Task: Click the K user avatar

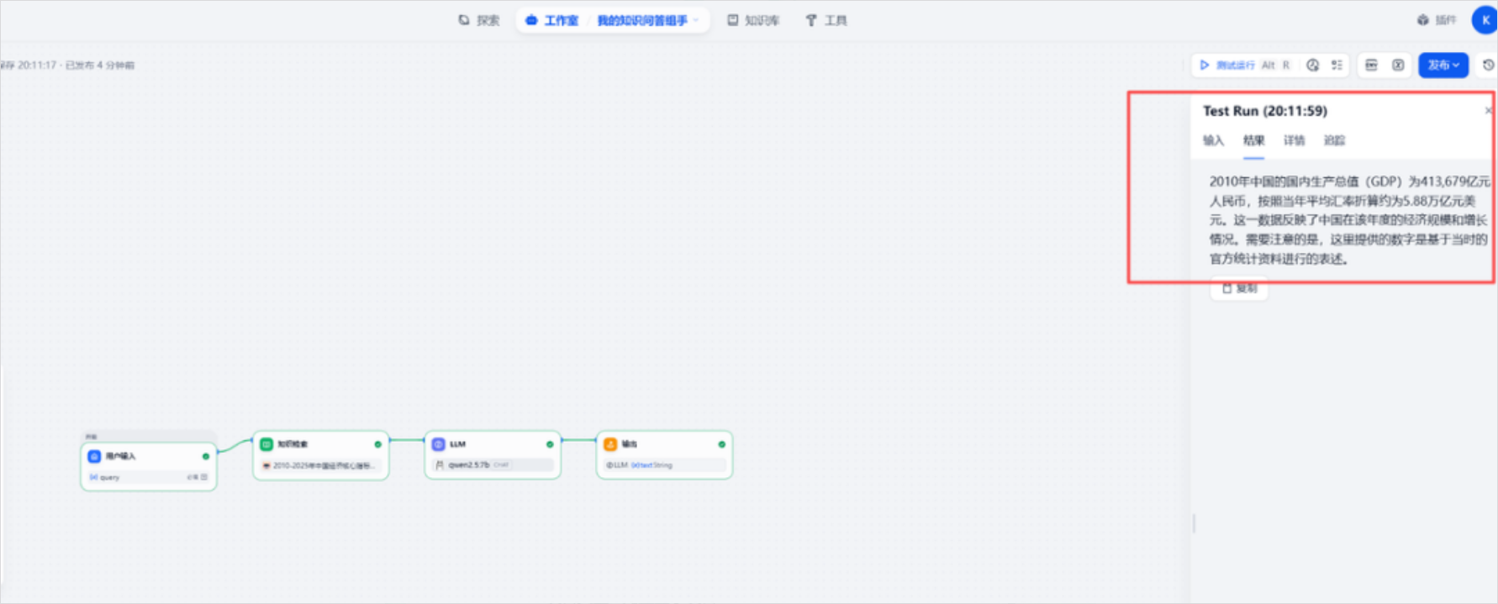Action: pos(1485,20)
